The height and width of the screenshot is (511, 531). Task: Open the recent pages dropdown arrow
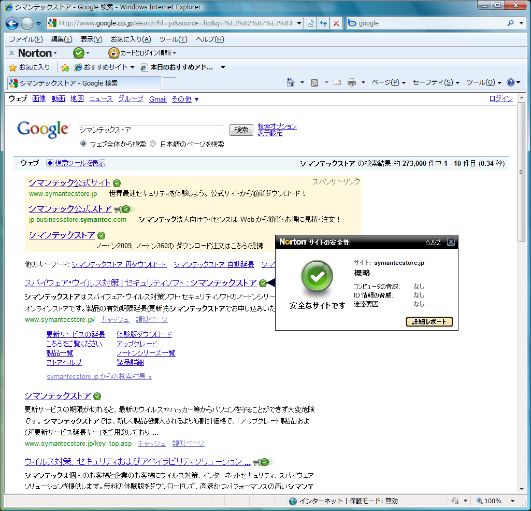click(39, 24)
